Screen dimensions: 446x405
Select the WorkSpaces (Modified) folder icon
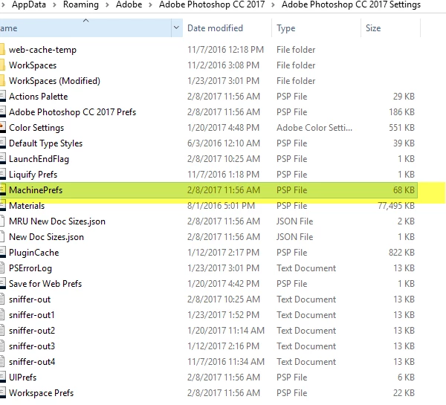(2, 80)
